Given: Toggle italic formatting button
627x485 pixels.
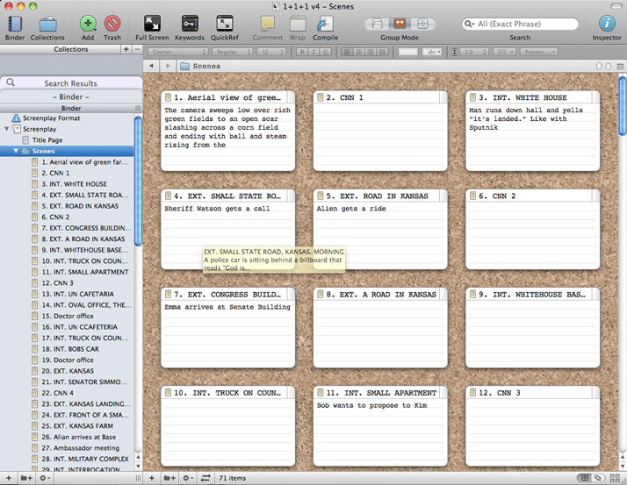Looking at the screenshot, I should pos(313,52).
